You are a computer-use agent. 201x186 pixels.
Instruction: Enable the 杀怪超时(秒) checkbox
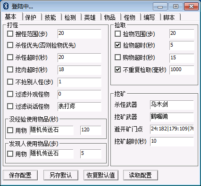coord(10,57)
